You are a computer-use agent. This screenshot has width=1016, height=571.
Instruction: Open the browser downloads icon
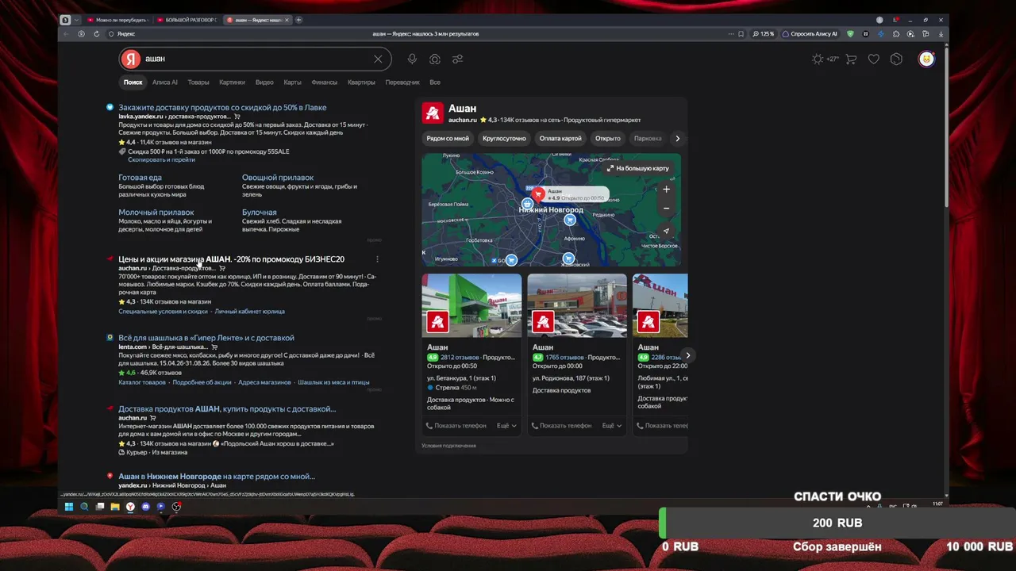click(941, 34)
